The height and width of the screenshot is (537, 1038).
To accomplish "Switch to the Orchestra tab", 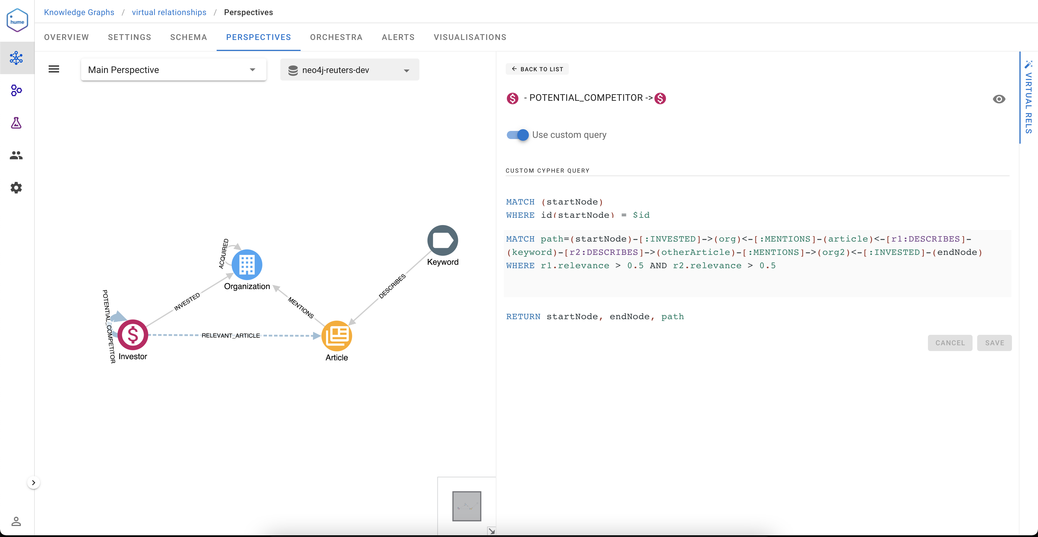I will [336, 37].
